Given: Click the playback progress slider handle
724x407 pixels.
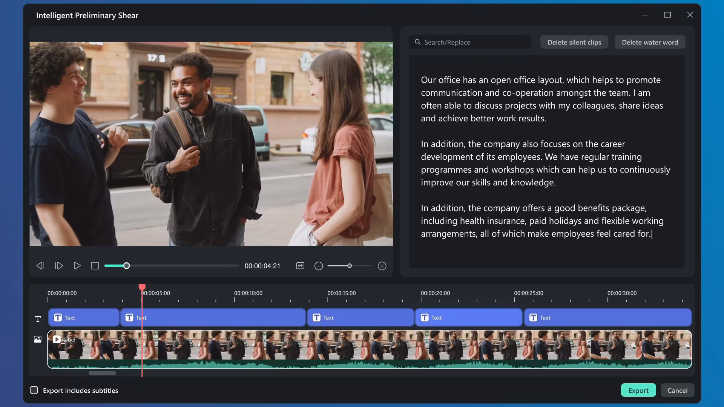Looking at the screenshot, I should coord(127,266).
